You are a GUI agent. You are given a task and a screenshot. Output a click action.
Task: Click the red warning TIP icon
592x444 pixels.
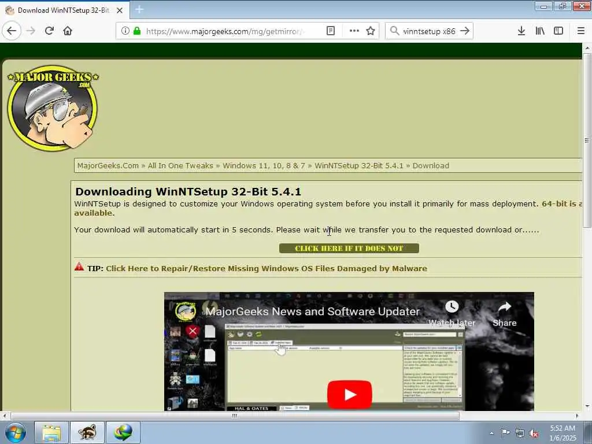coord(79,267)
